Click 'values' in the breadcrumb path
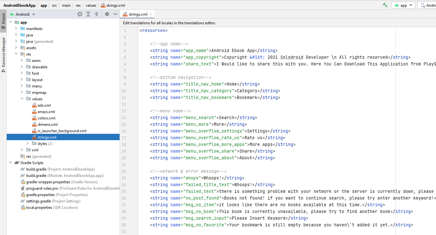The image size is (436, 235). click(91, 5)
